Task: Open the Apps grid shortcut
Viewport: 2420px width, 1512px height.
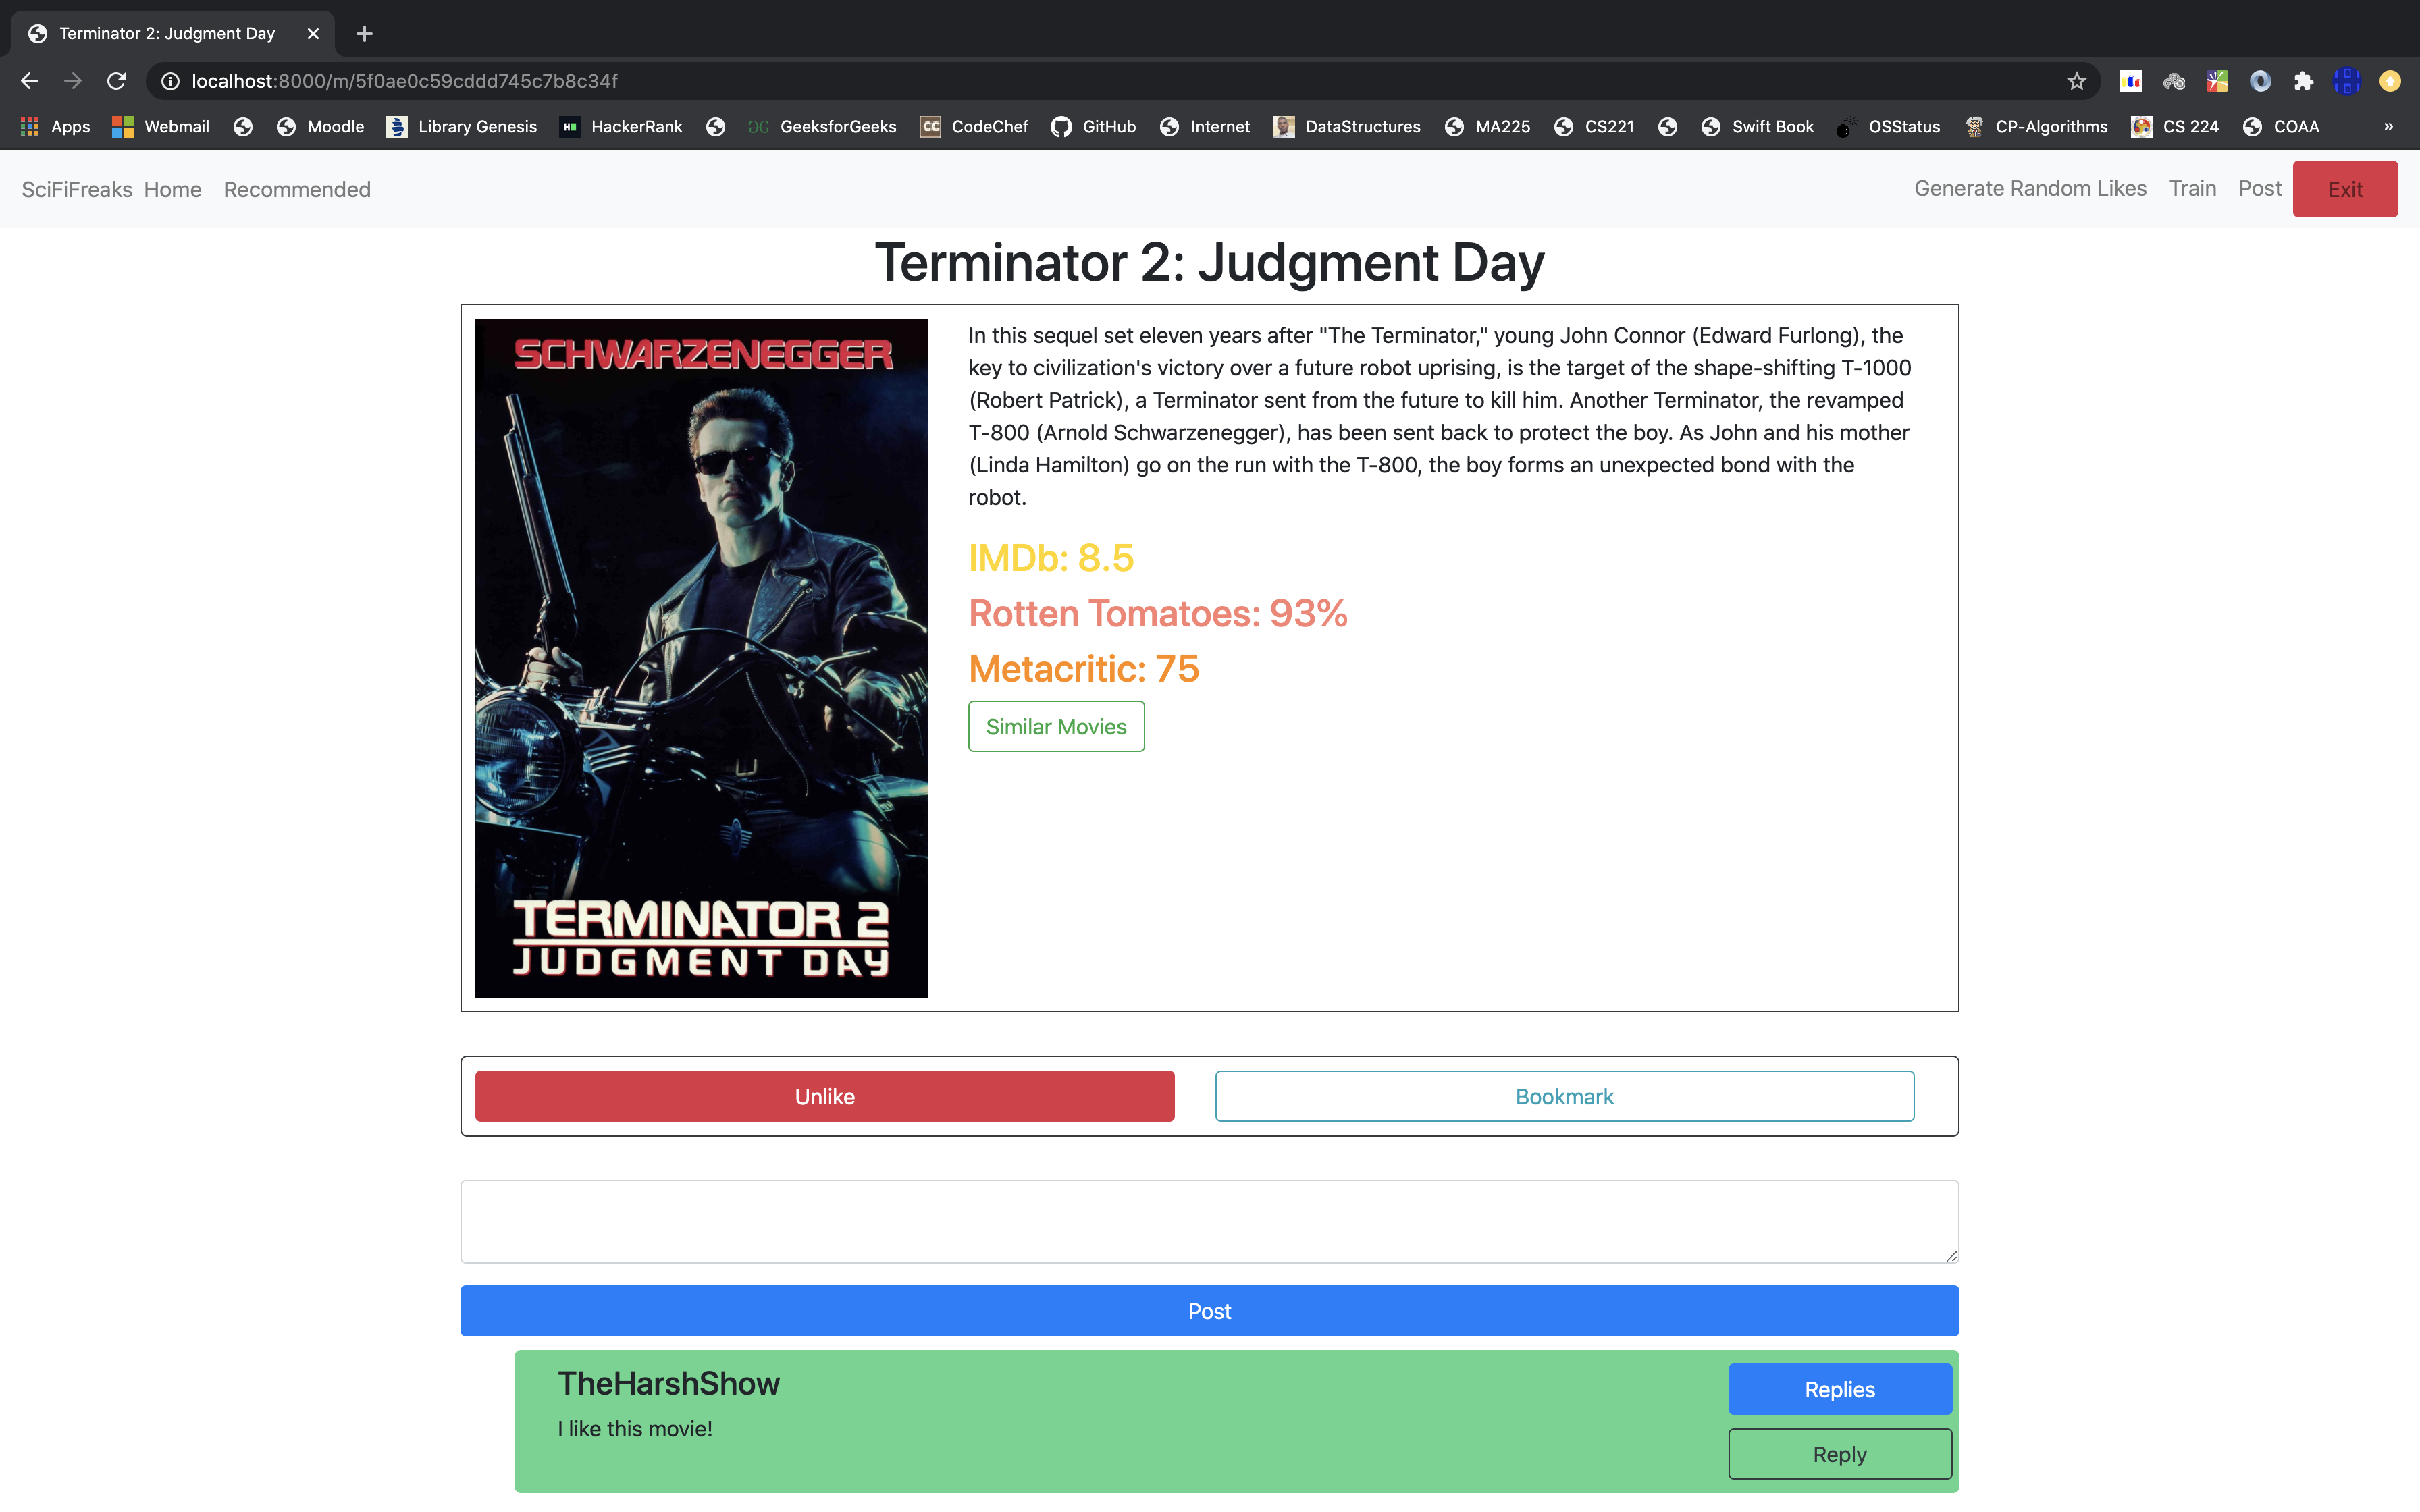Action: [56, 127]
